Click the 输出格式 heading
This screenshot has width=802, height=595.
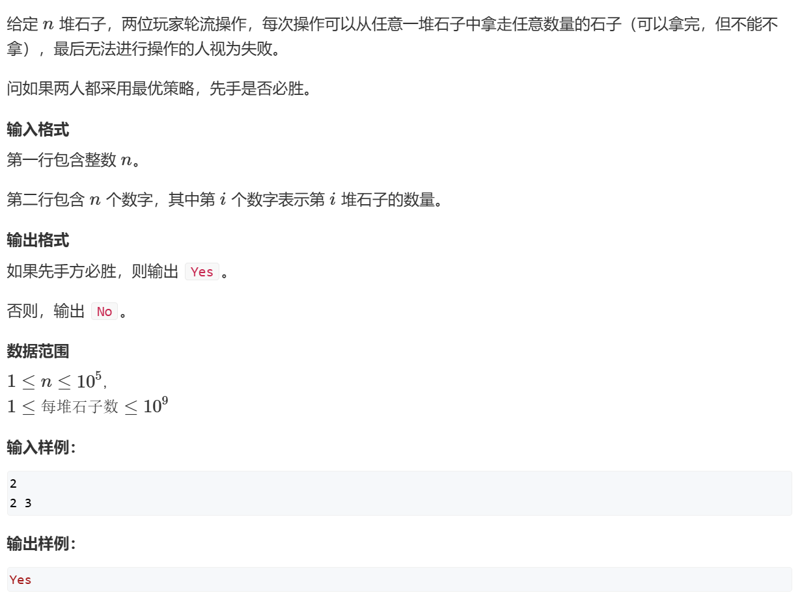pos(38,241)
